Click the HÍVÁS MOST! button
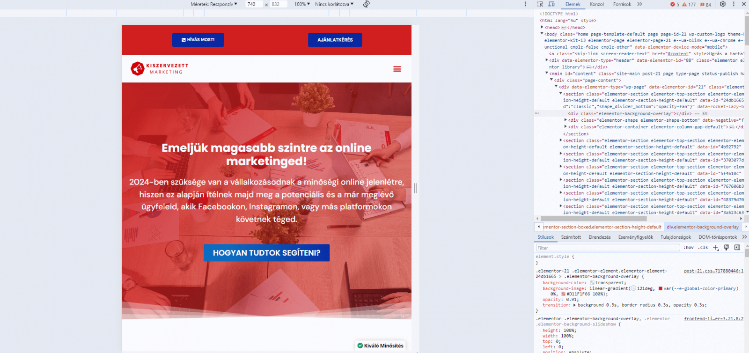 tap(198, 40)
